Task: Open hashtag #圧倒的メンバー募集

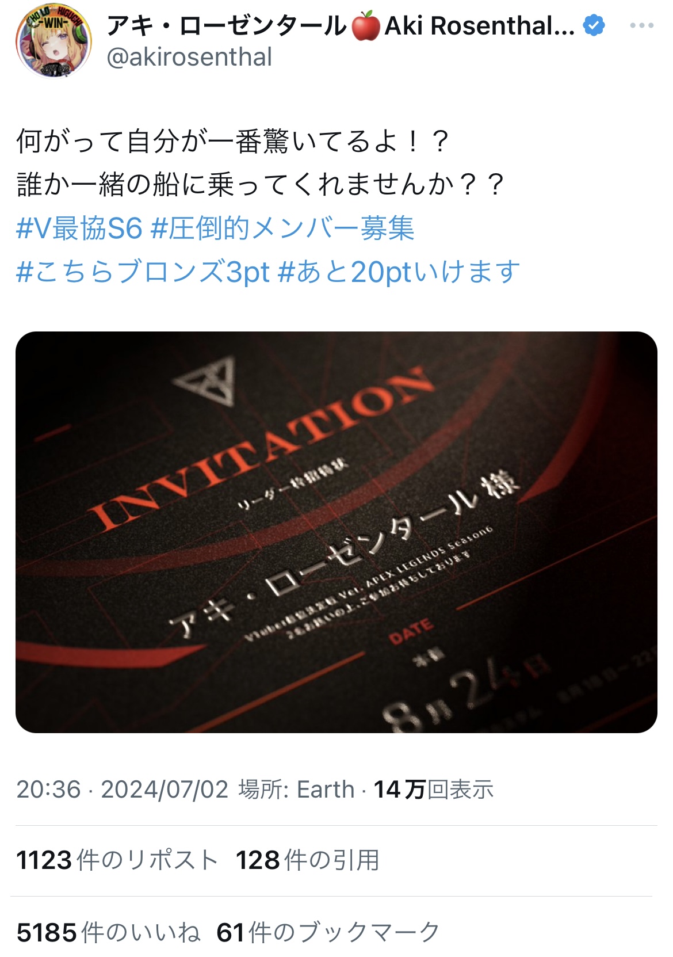Action: click(x=282, y=228)
